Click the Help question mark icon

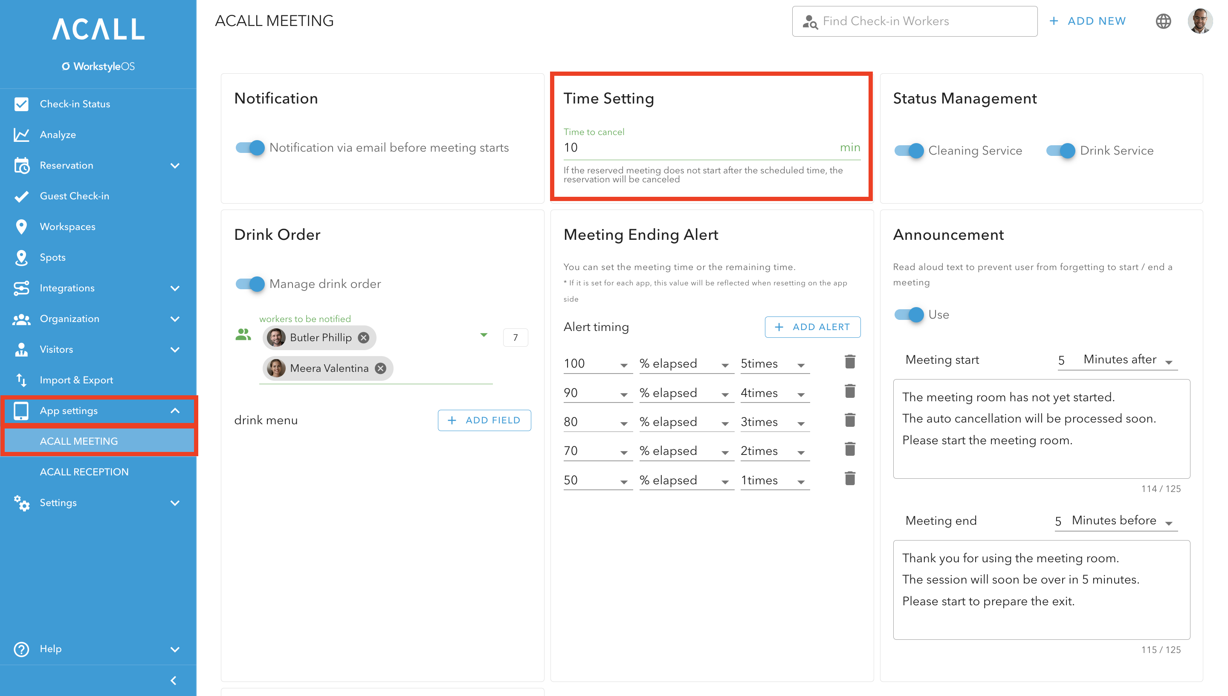[21, 649]
